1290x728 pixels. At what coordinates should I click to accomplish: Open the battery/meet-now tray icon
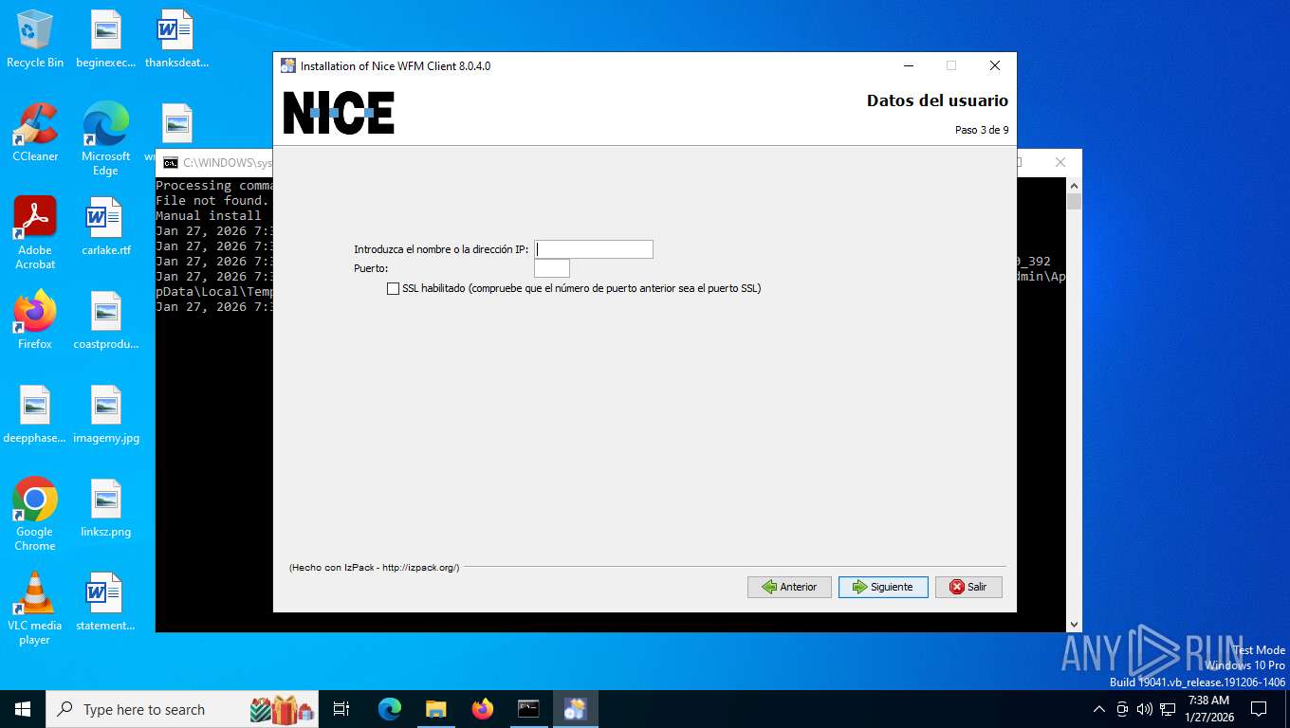[x=1122, y=709]
